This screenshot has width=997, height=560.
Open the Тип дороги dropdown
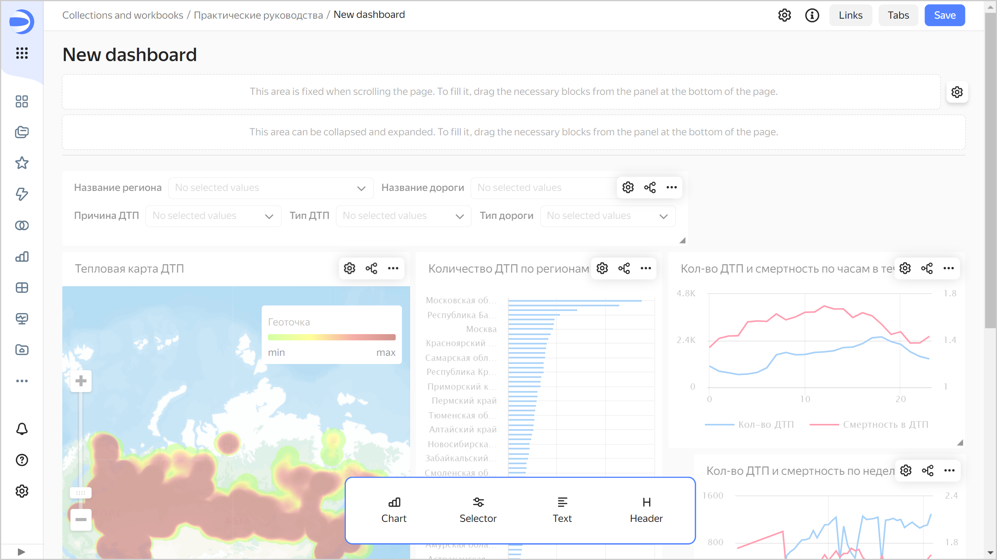[x=608, y=216]
